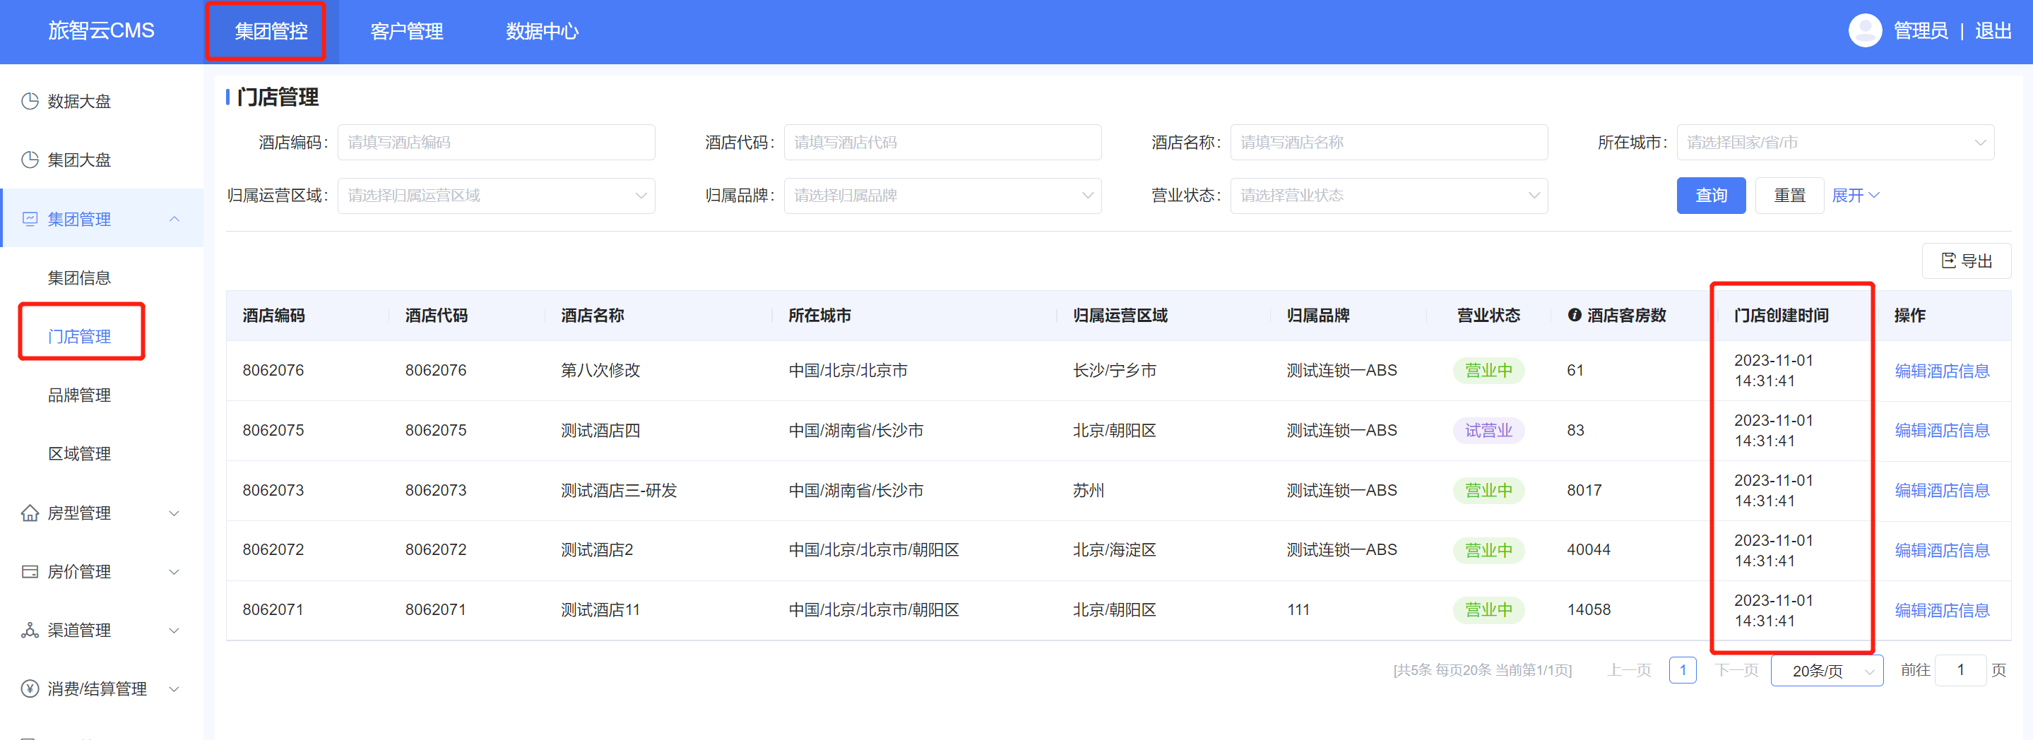Edit hotel info for 第八次修改
This screenshot has width=2033, height=740.
[x=1941, y=371]
